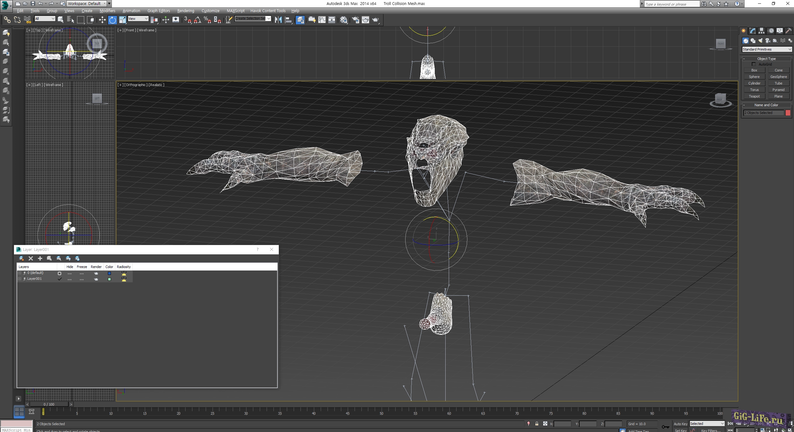
Task: Open the Material Editor icon
Action: click(343, 20)
